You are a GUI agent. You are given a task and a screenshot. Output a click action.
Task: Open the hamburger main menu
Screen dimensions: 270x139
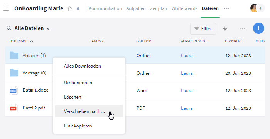point(6,8)
